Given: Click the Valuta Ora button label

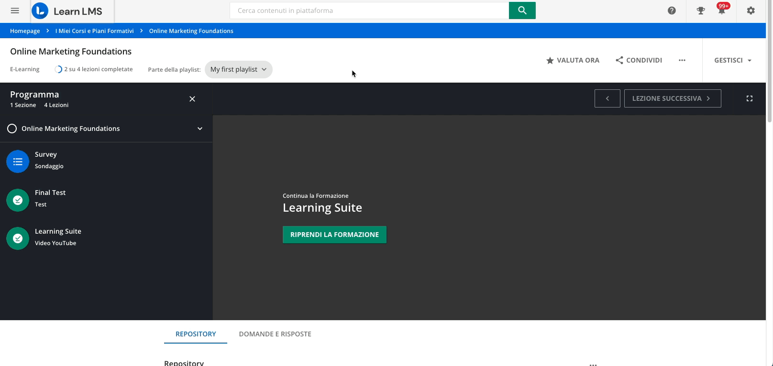Looking at the screenshot, I should [578, 60].
